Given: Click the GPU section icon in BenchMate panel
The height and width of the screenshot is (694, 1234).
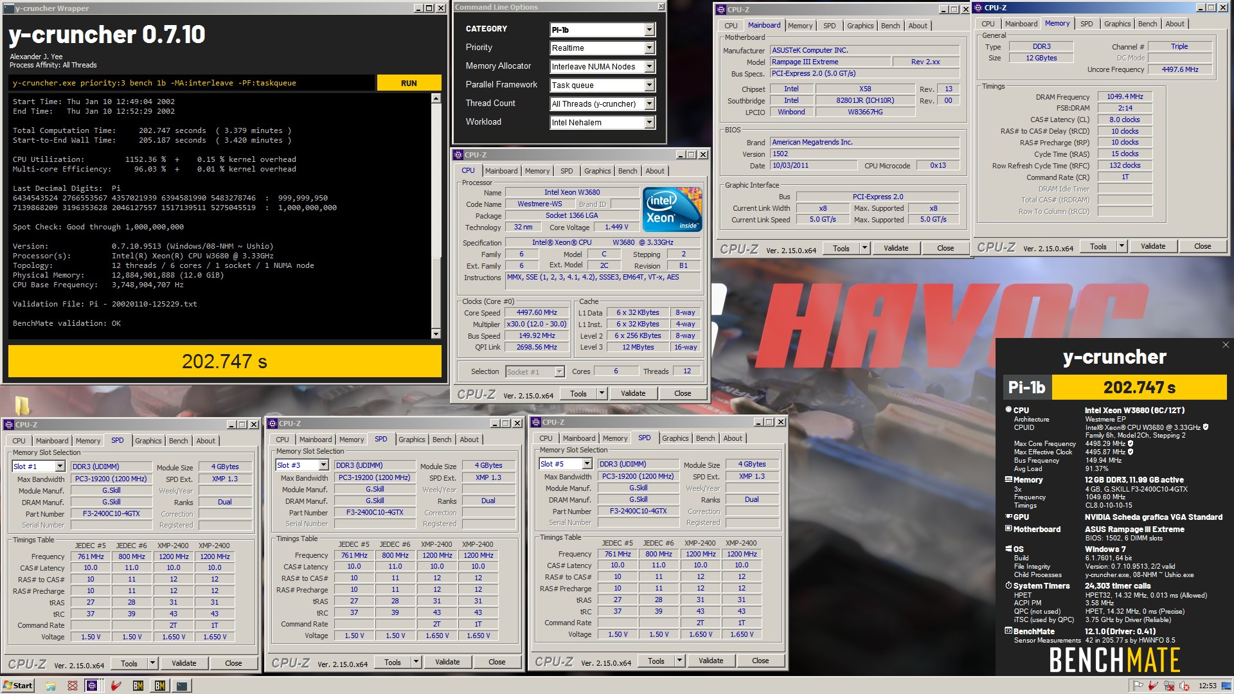Looking at the screenshot, I should [x=1008, y=517].
